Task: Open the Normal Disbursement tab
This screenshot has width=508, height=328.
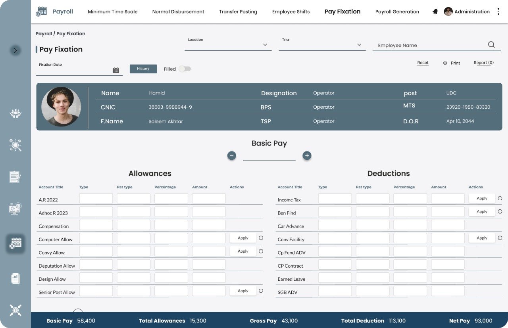Action: pos(178,12)
